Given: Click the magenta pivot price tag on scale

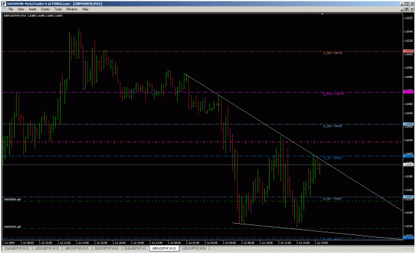Looking at the screenshot, I should (x=408, y=92).
